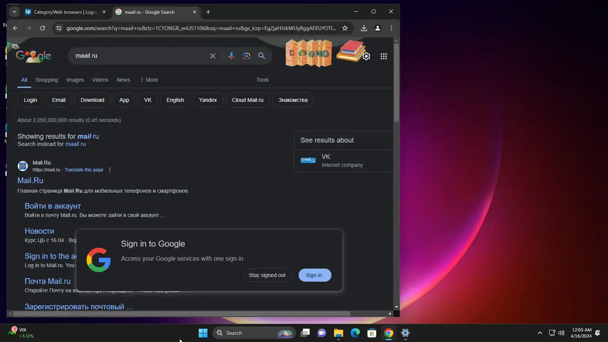Apply the Email filter chip

pyautogui.click(x=59, y=100)
